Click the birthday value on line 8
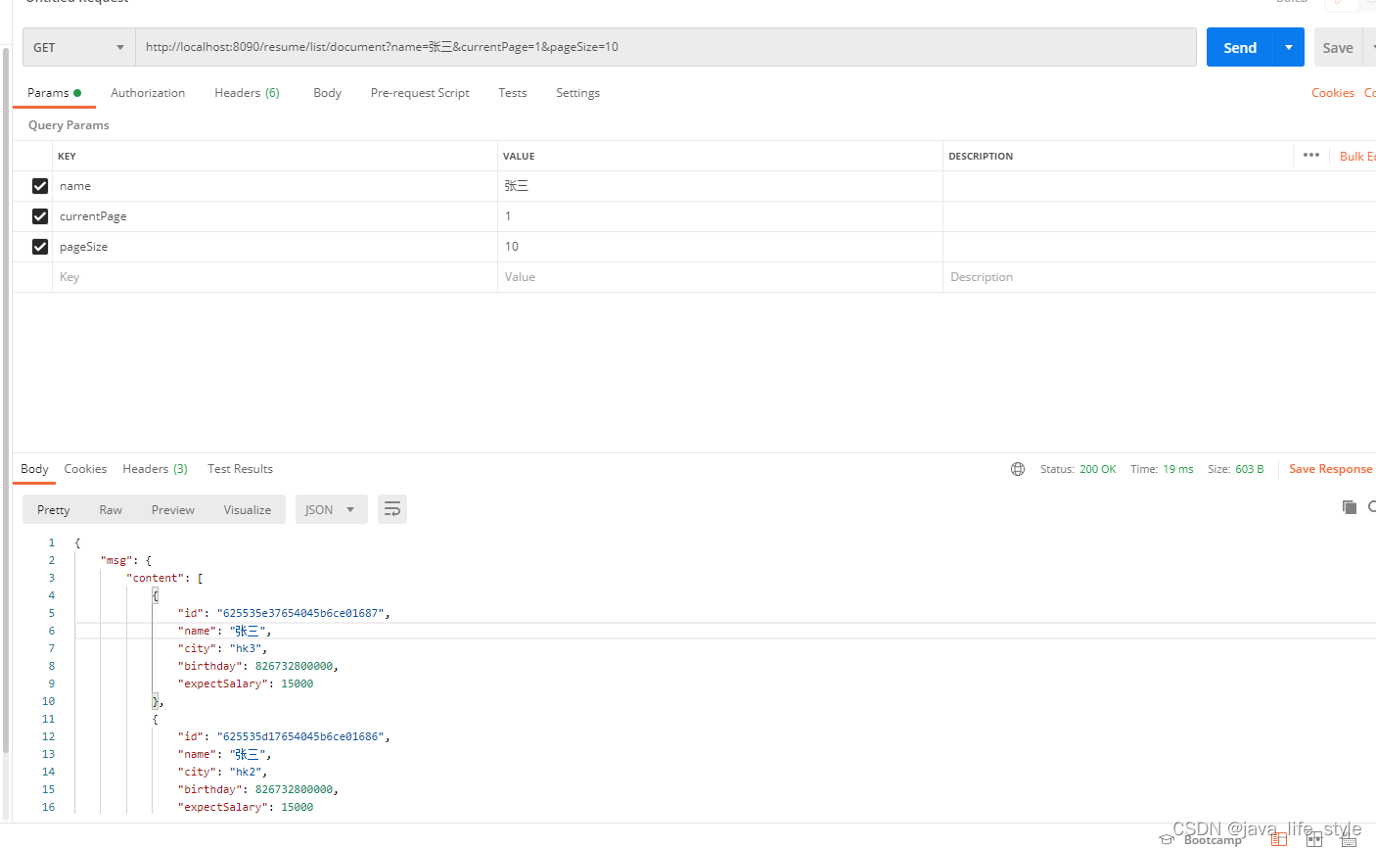 coord(294,666)
